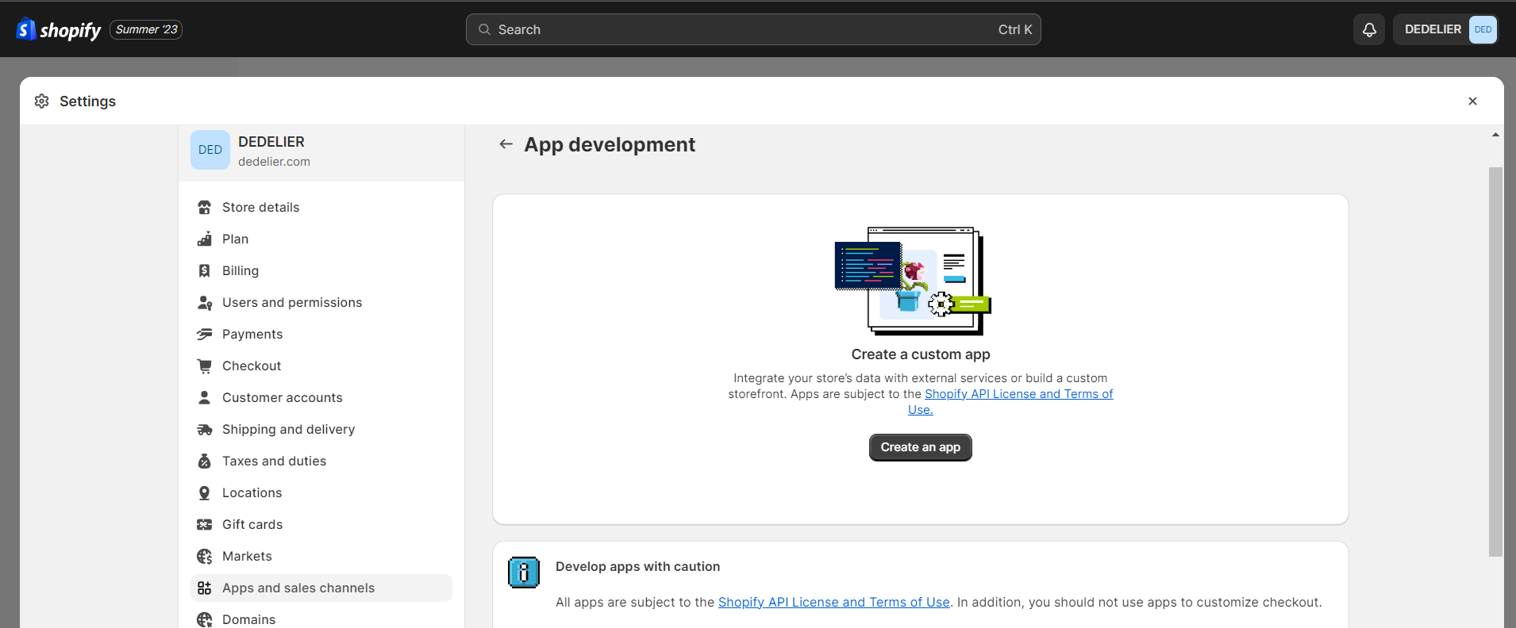The image size is (1516, 628).
Task: Click the Settings gear icon
Action: tap(42, 101)
